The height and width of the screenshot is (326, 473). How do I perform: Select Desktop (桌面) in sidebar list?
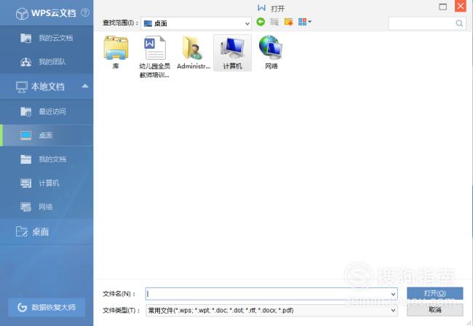47,135
